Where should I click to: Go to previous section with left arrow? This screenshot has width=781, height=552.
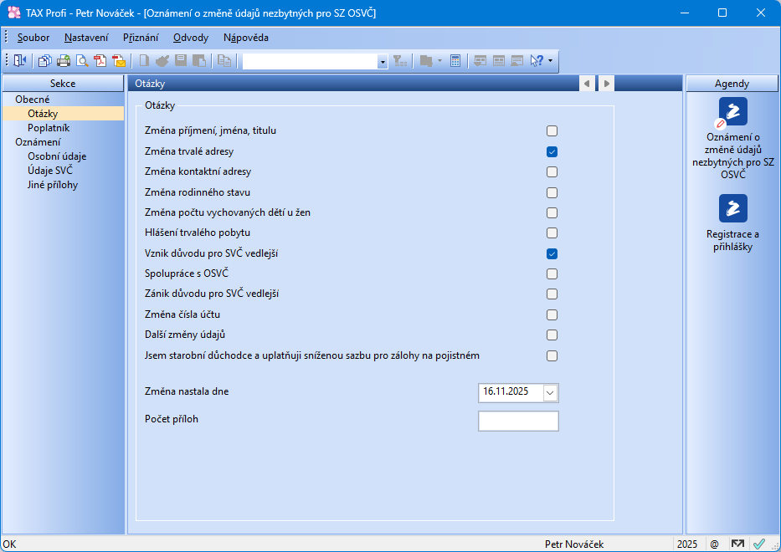pos(587,84)
